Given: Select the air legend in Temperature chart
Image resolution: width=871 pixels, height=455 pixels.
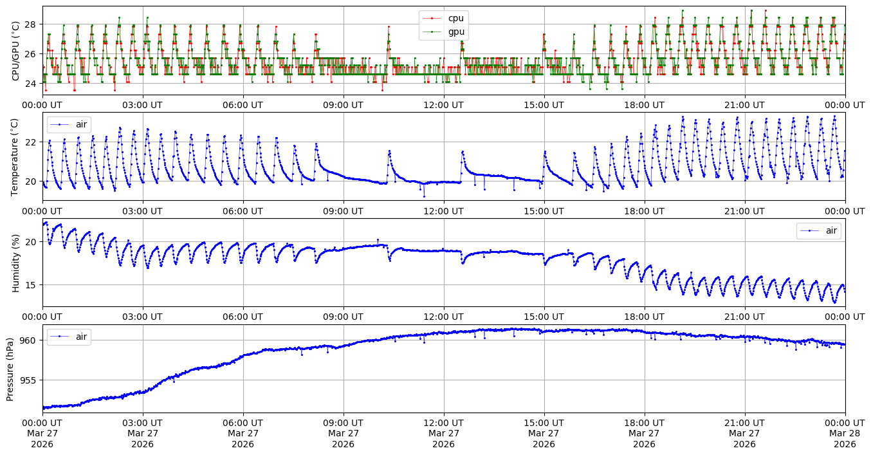Looking at the screenshot, I should [81, 124].
